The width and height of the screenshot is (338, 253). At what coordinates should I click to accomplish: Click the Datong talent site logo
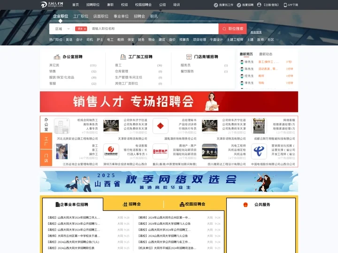[x=52, y=5]
